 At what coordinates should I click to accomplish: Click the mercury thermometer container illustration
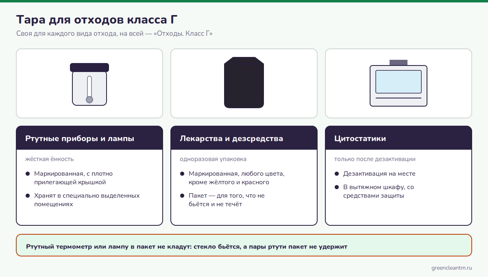pyautogui.click(x=89, y=85)
